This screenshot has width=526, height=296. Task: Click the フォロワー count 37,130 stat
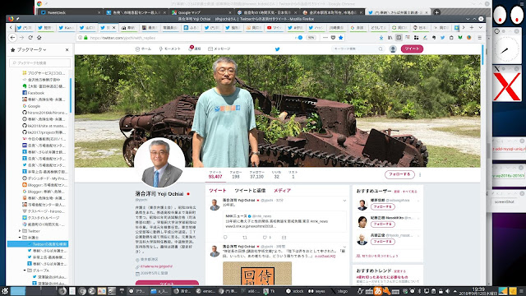pyautogui.click(x=256, y=174)
